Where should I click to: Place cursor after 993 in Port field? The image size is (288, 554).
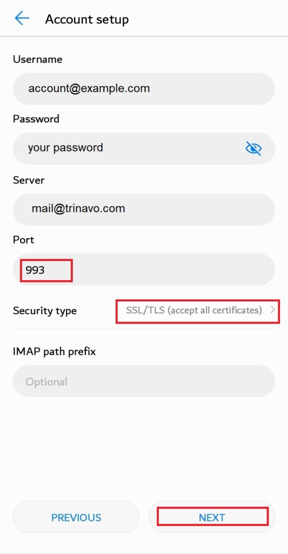(x=46, y=271)
